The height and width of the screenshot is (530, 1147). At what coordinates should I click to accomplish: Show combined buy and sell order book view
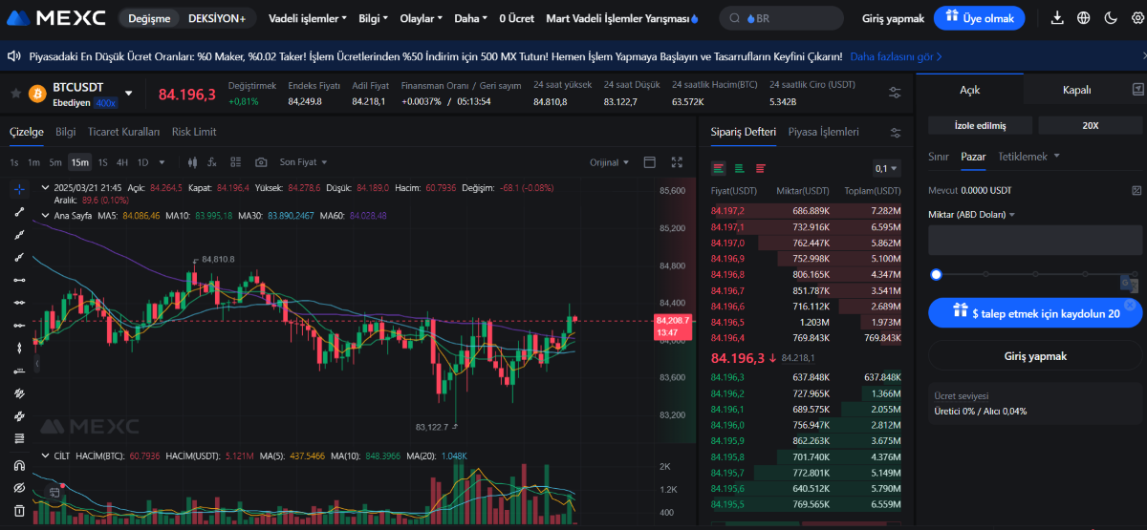click(718, 168)
